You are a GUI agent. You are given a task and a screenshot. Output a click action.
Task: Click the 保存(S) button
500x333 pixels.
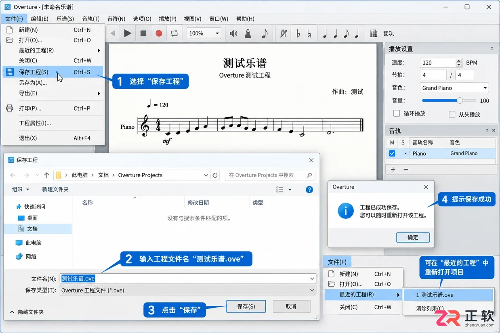tap(246, 306)
